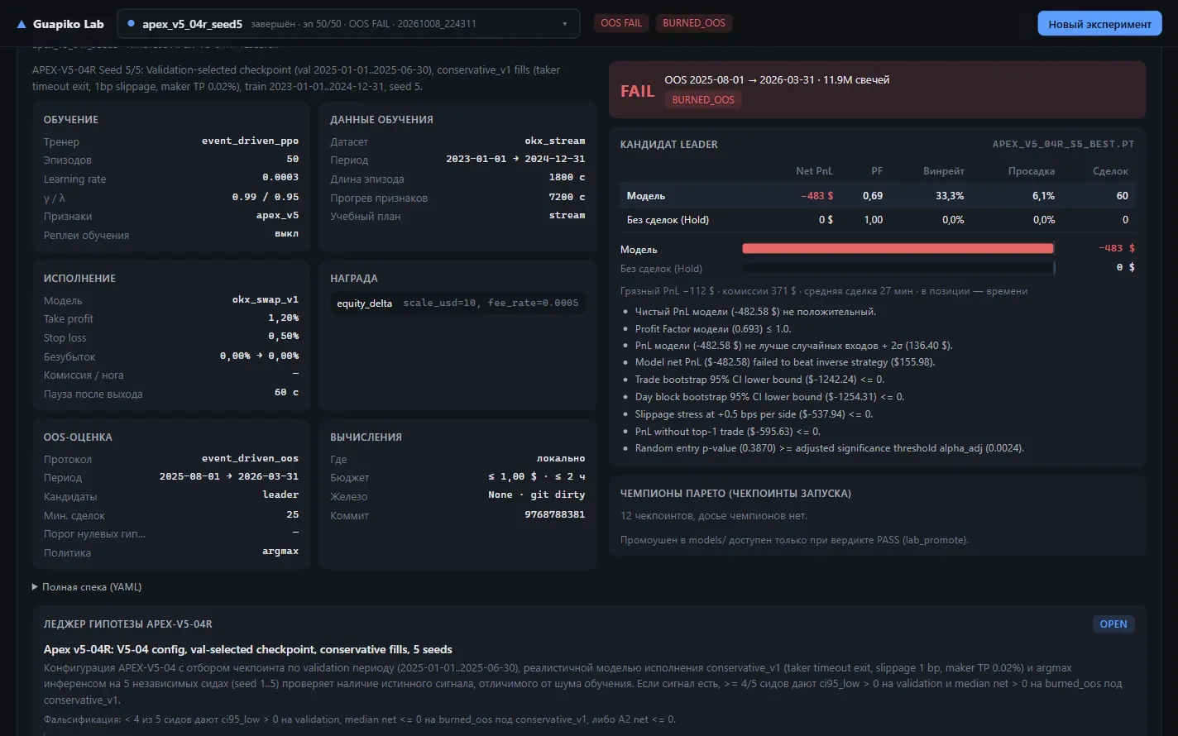Select the BURNED_OOS tag inside the red FAIL panel

click(x=703, y=100)
